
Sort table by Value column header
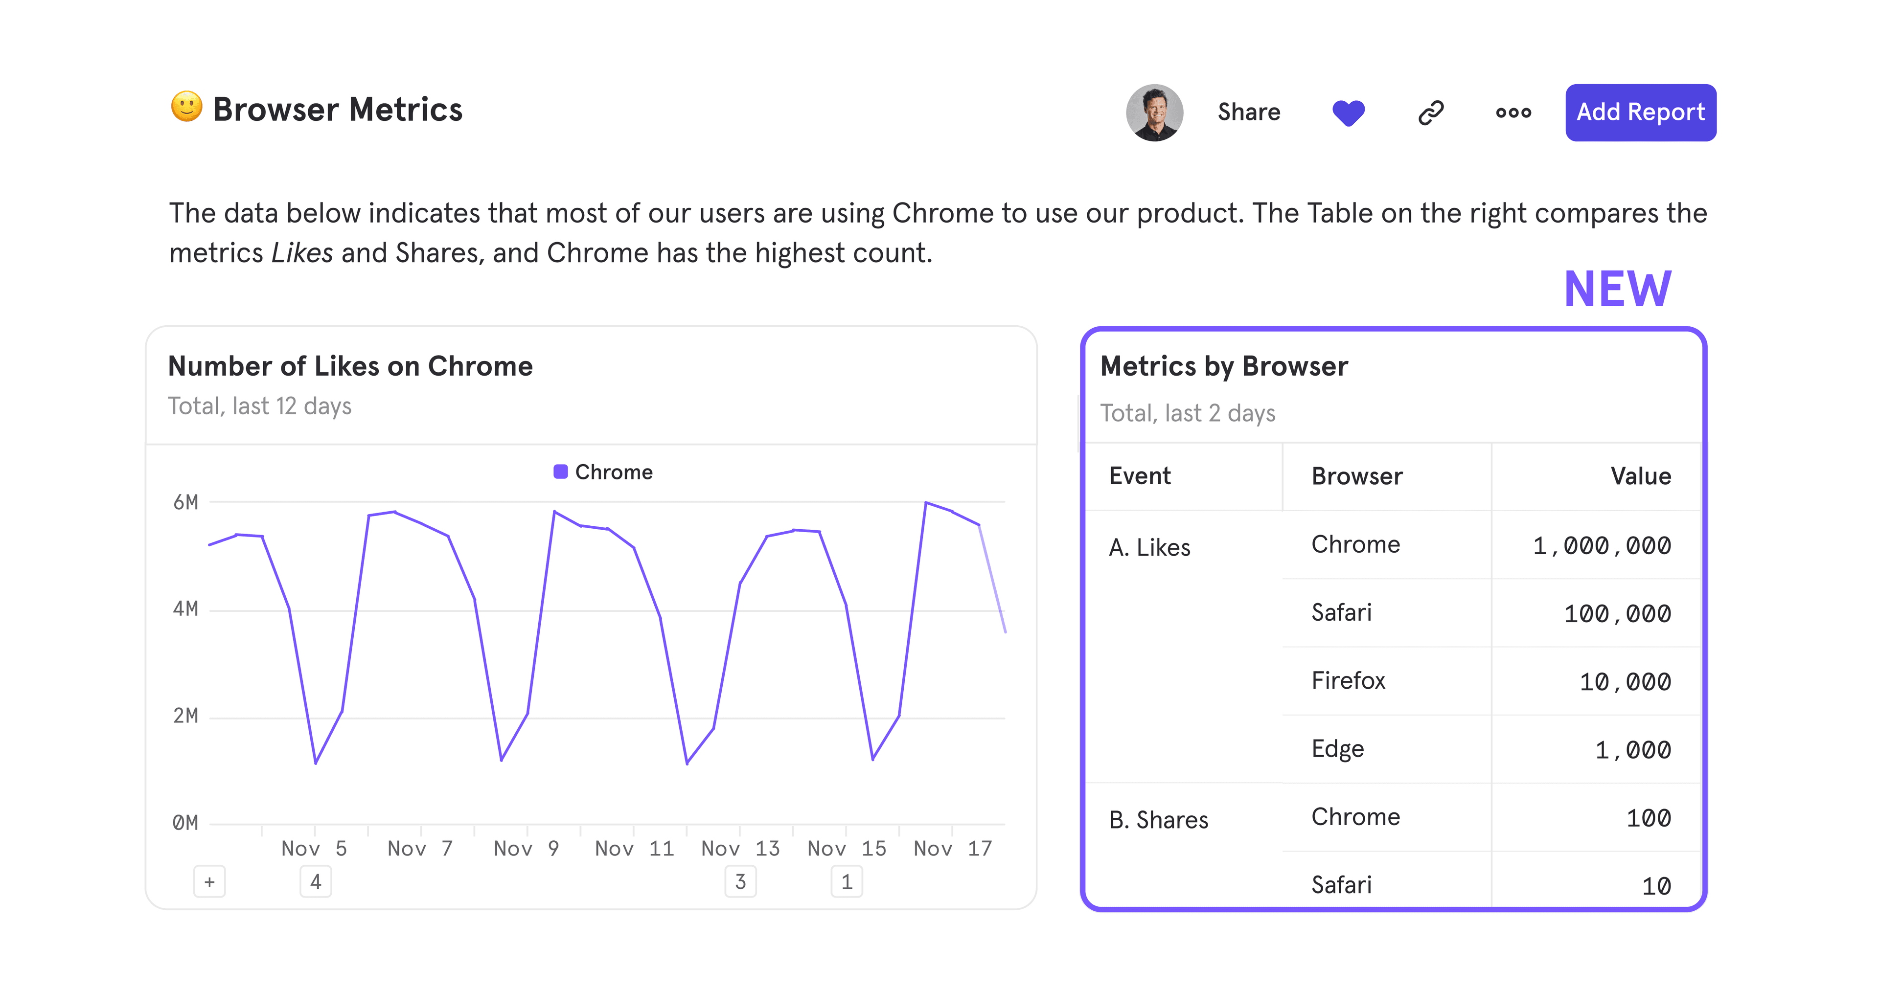[x=1640, y=476]
